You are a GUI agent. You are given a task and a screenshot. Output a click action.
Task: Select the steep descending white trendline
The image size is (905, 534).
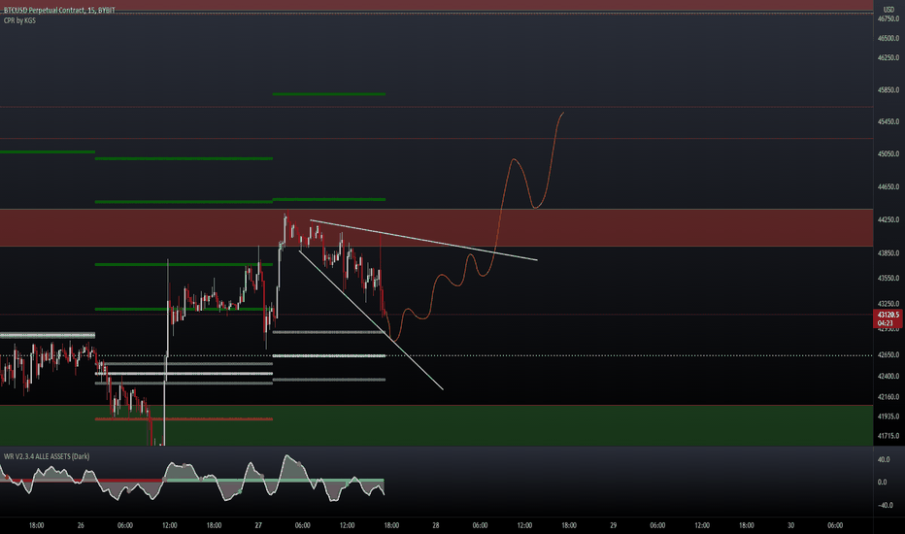point(371,319)
